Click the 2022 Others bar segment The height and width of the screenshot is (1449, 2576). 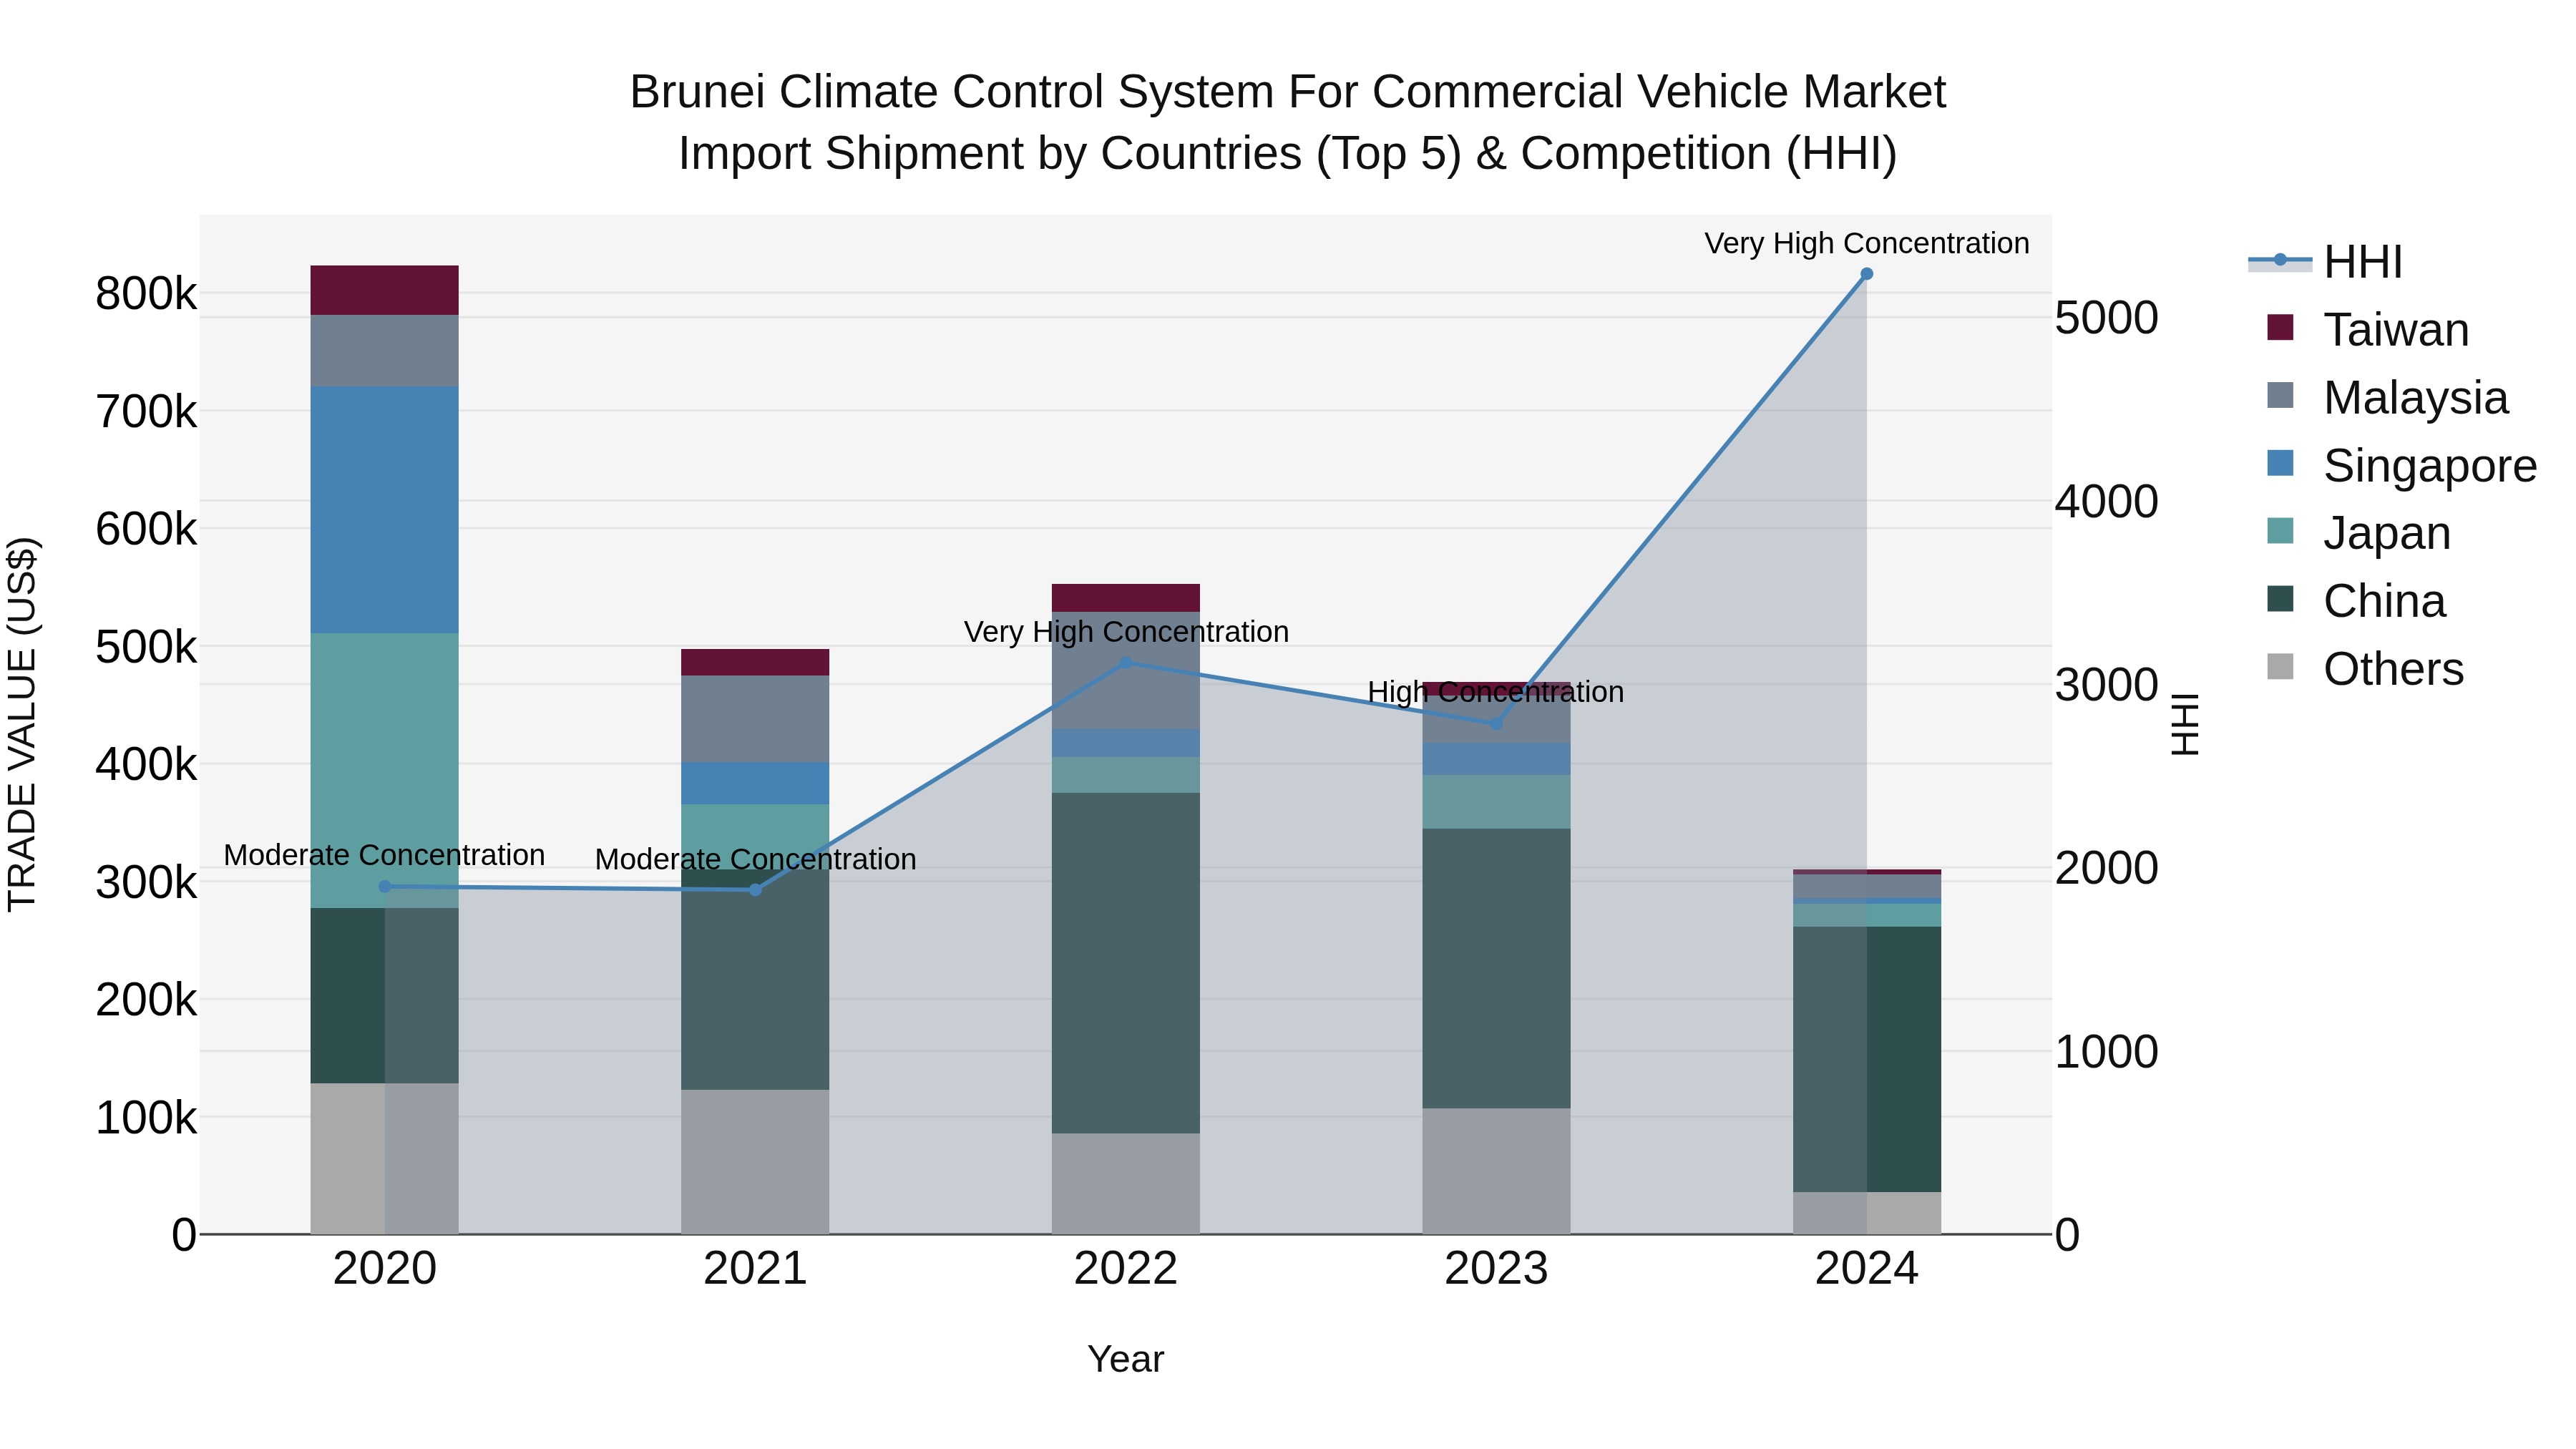(1126, 1183)
